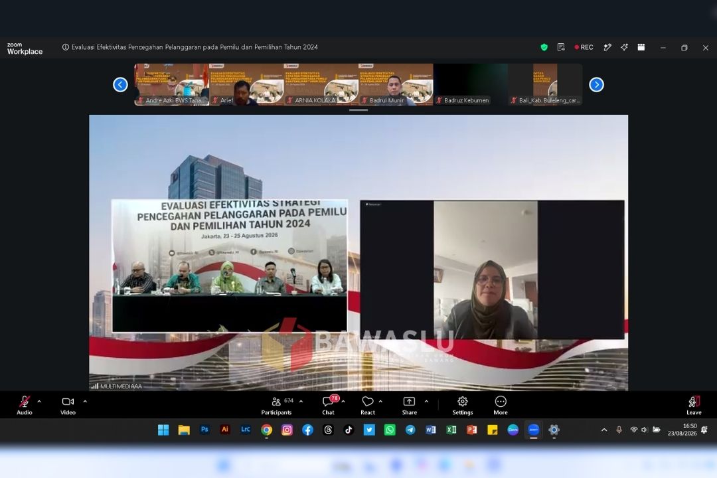This screenshot has width=717, height=478.
Task: Select the Badrul Munir participant thumbnail
Action: click(396, 84)
